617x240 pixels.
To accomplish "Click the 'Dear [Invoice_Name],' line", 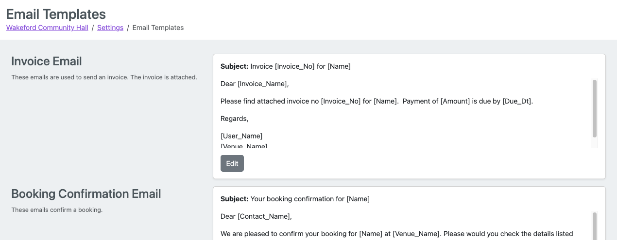I will [255, 84].
